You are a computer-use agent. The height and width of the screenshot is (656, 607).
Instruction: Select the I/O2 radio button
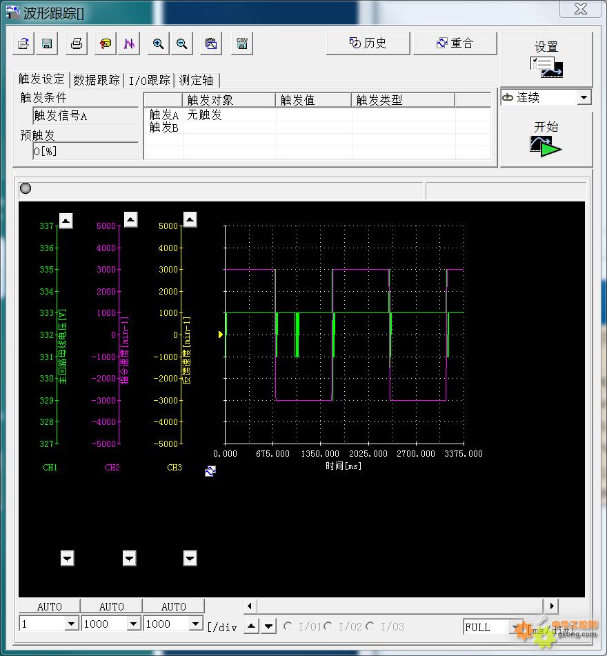point(328,626)
